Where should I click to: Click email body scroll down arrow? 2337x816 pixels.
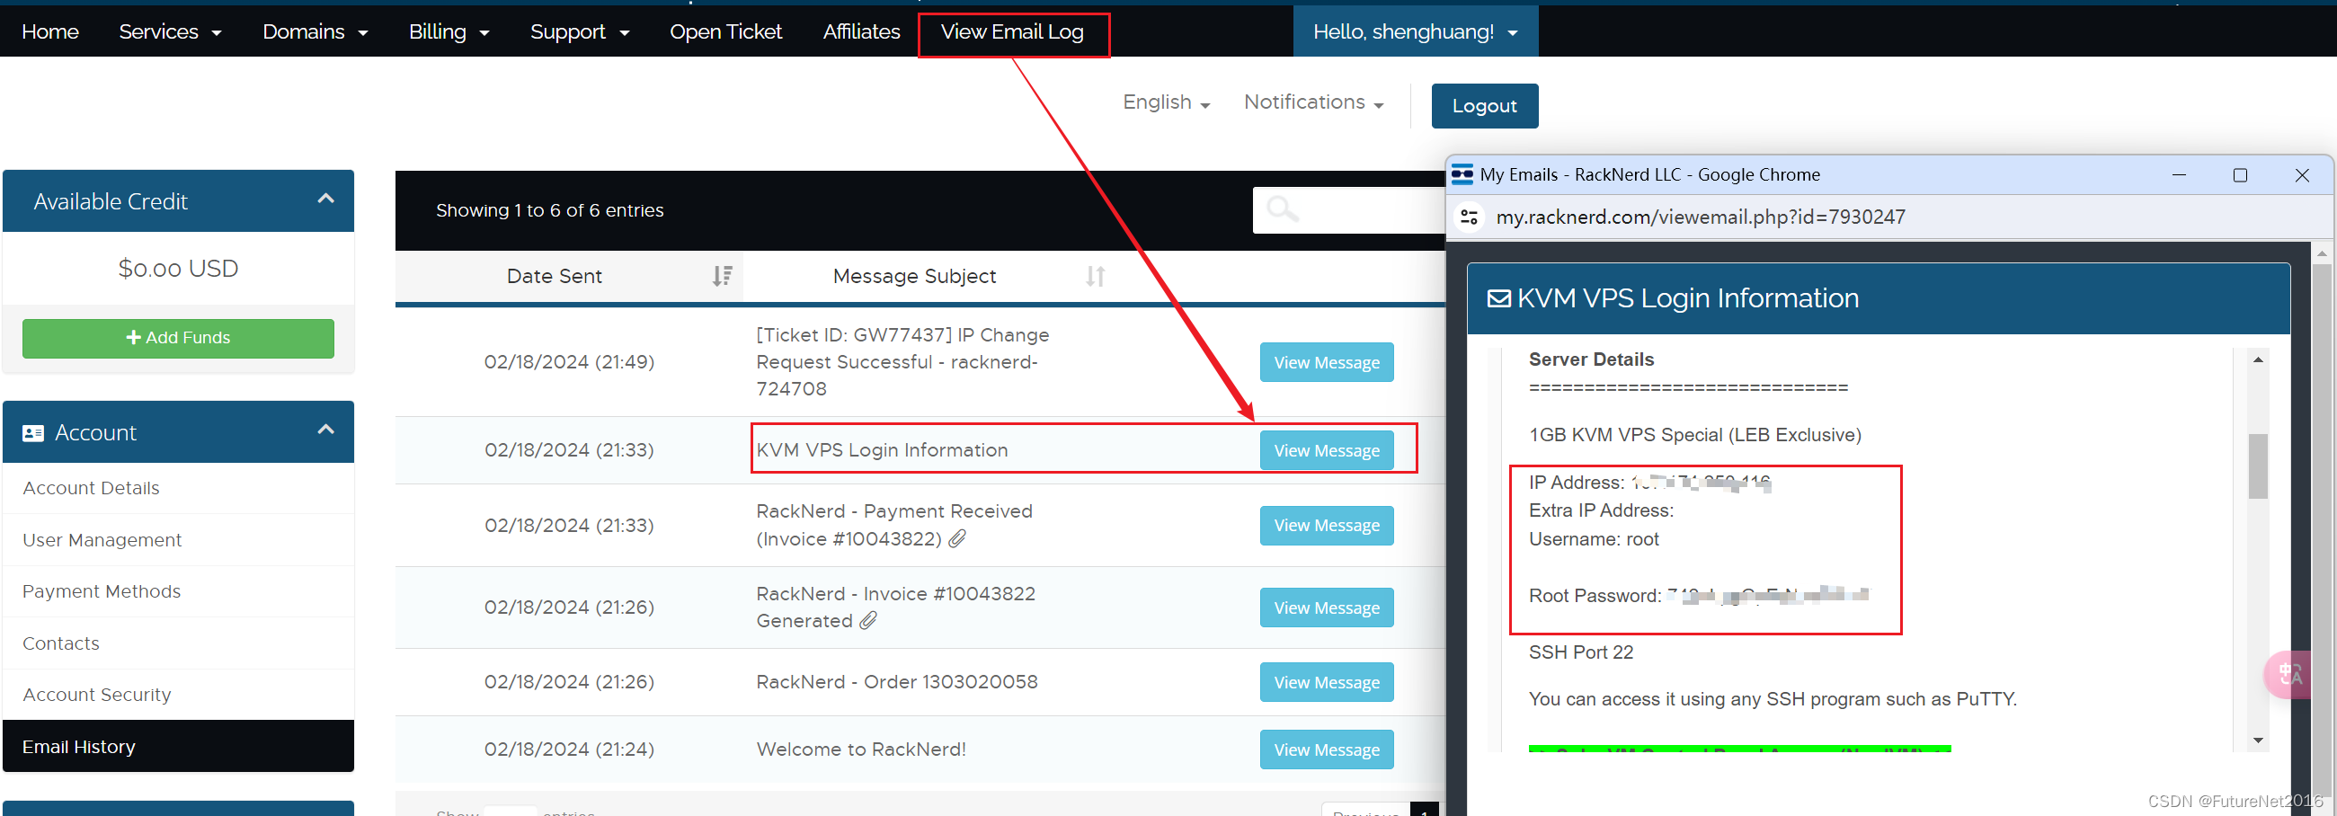[2258, 741]
